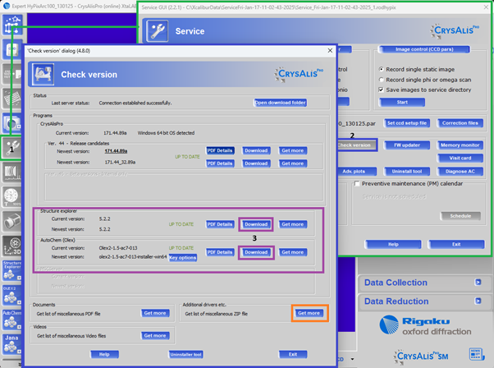Open PDF Details for version 171.44_32.89a

(220, 163)
